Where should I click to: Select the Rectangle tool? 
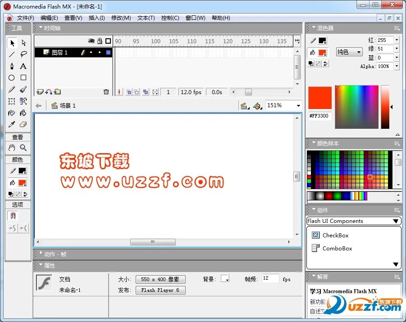[x=23, y=77]
